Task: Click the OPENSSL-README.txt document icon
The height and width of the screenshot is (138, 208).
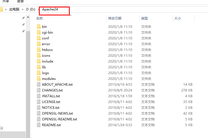Action: coord(39,119)
